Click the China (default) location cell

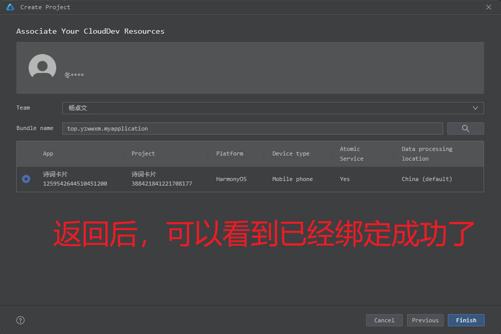click(x=427, y=179)
